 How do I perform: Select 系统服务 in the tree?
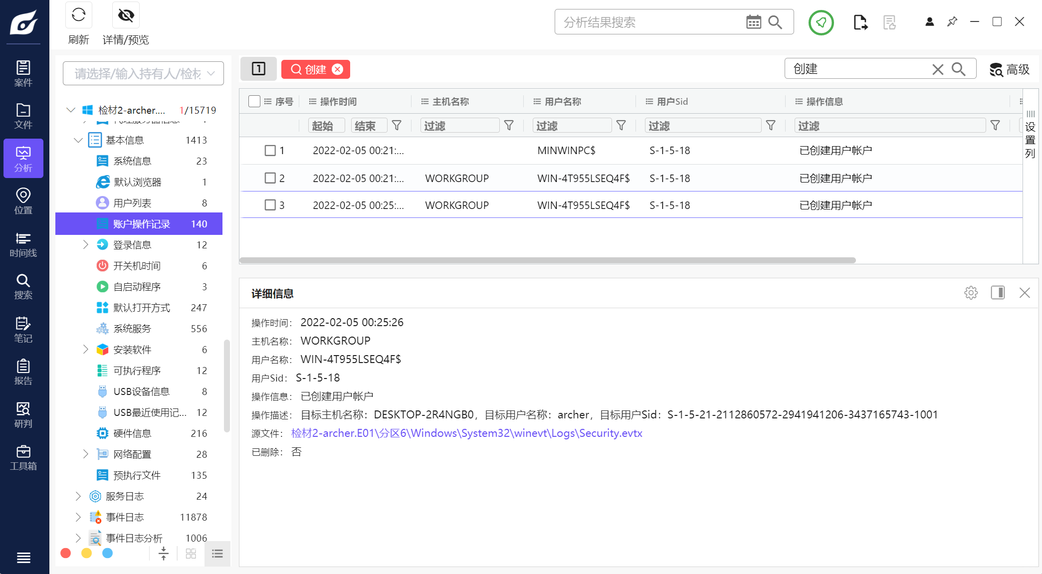(x=132, y=329)
